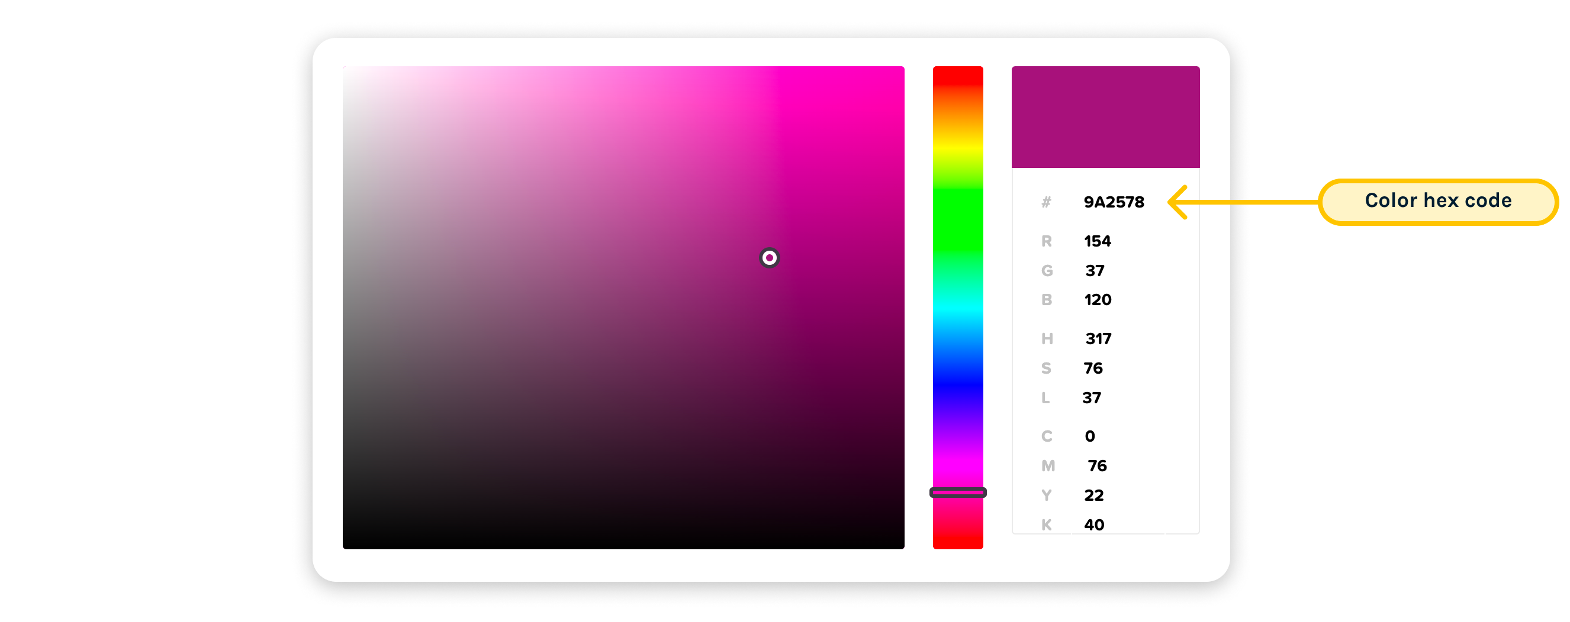The image size is (1570, 622).
Task: Click the 'Color hex code' callout label
Action: pyautogui.click(x=1437, y=201)
